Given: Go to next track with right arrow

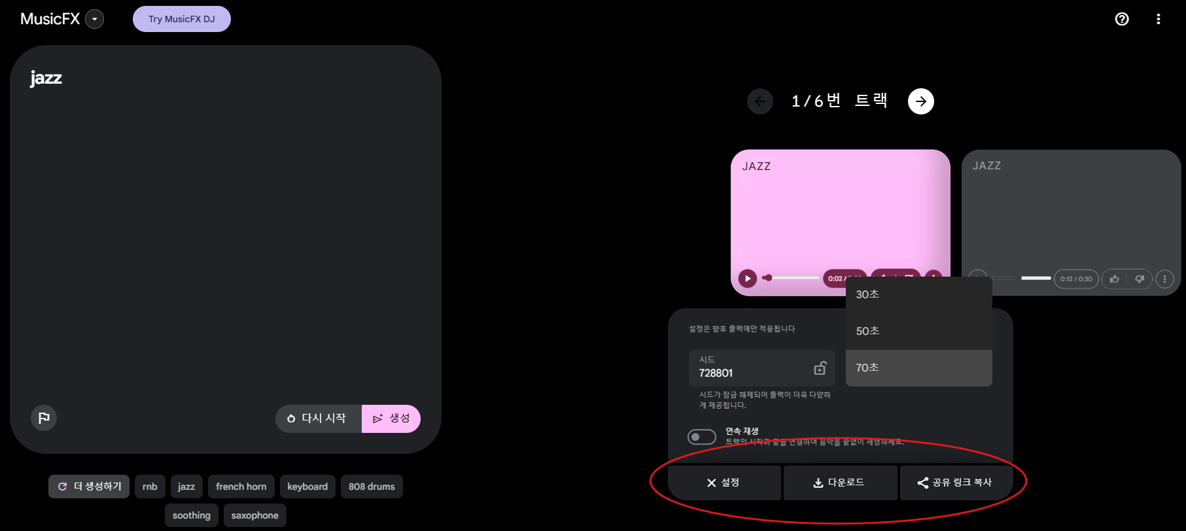Looking at the screenshot, I should pos(920,101).
